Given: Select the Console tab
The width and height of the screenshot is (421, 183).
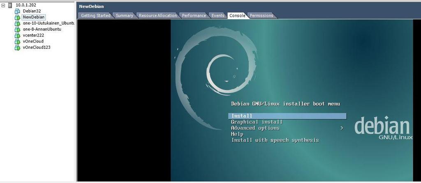Looking at the screenshot, I should coord(237,16).
